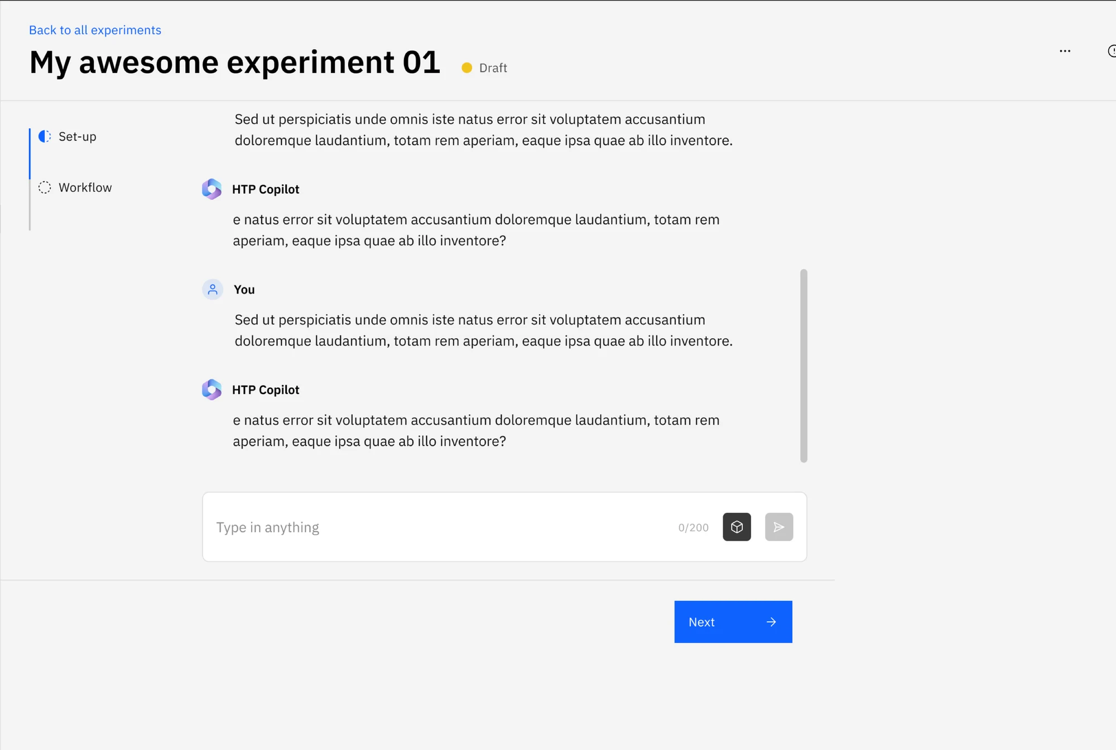This screenshot has width=1116, height=750.
Task: Click the chat scrollbar thumb
Action: [804, 366]
